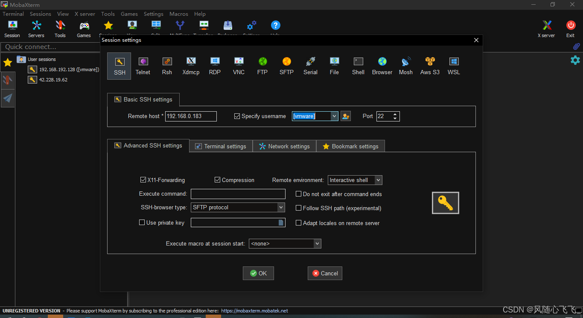Choose the File session type
Screen dimensions: 583x318
tap(334, 66)
